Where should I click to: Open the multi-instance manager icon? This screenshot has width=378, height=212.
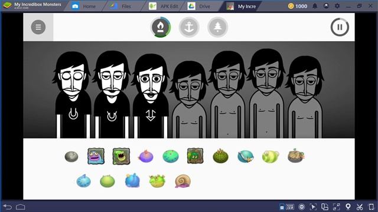pyautogui.click(x=324, y=207)
